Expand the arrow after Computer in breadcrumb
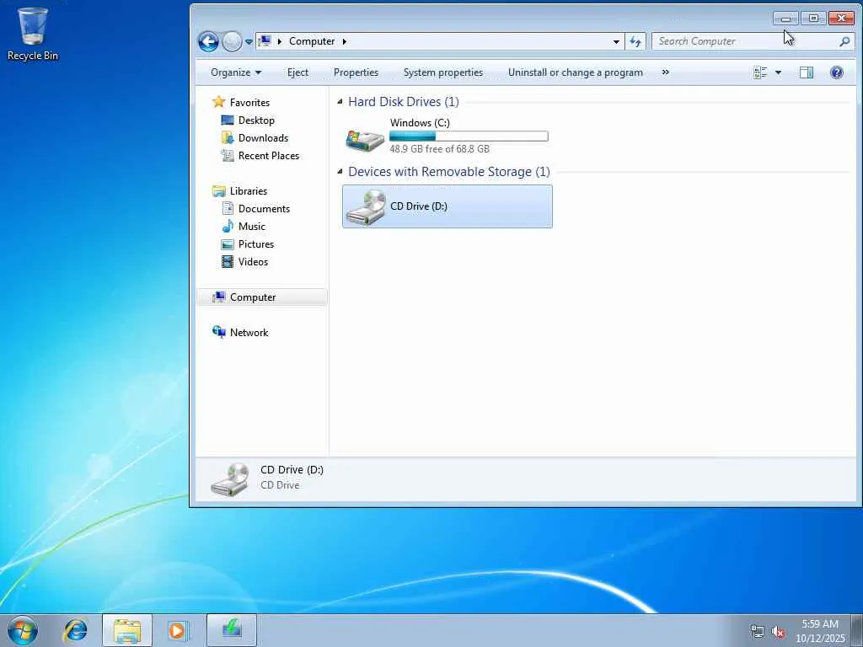 pyautogui.click(x=345, y=41)
